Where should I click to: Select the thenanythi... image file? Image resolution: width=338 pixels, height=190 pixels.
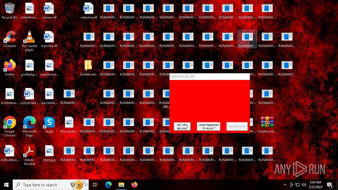[x=69, y=125]
